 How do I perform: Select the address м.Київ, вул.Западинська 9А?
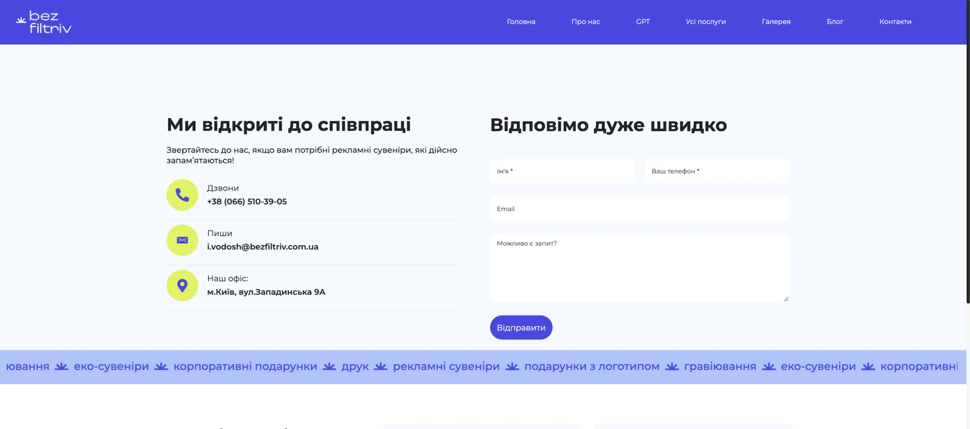click(x=266, y=292)
